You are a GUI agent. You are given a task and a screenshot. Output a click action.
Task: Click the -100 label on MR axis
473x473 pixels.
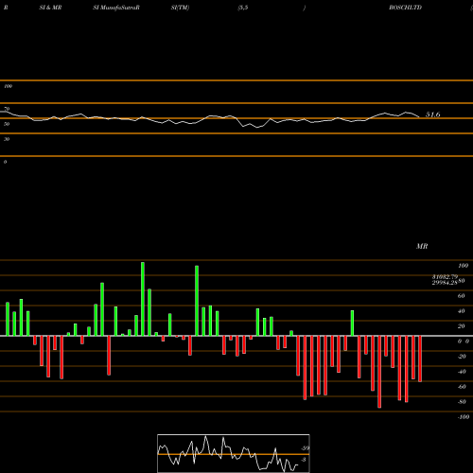click(464, 417)
